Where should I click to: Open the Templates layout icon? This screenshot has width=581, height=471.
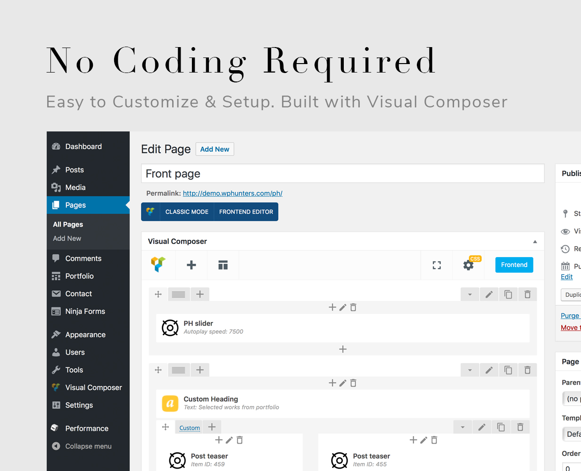[223, 265]
